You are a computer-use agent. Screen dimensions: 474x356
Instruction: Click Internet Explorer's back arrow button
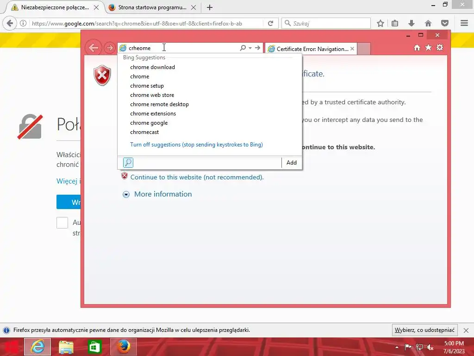click(93, 48)
